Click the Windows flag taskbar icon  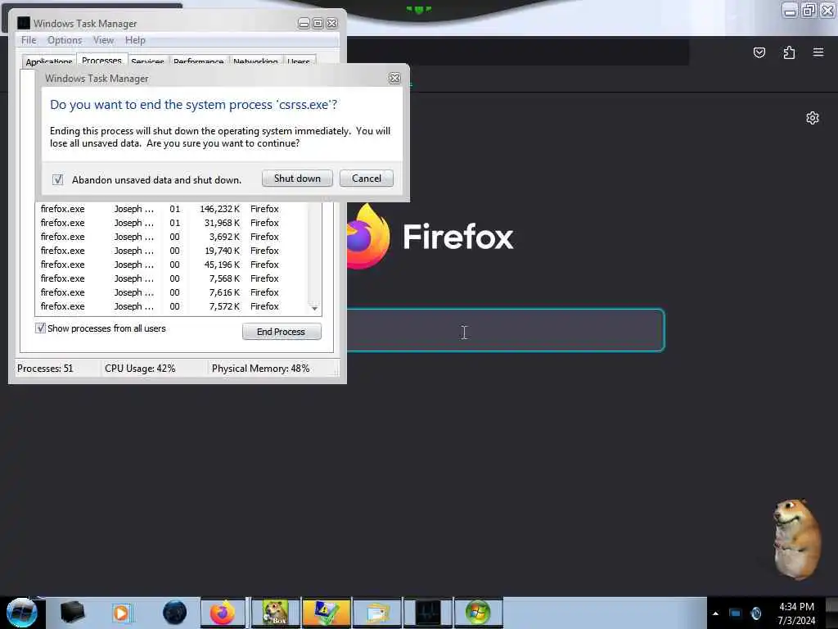(x=478, y=613)
